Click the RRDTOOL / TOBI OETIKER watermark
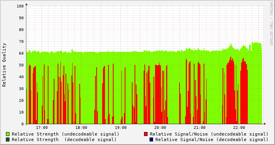The image size is (275, 145). (x=271, y=24)
